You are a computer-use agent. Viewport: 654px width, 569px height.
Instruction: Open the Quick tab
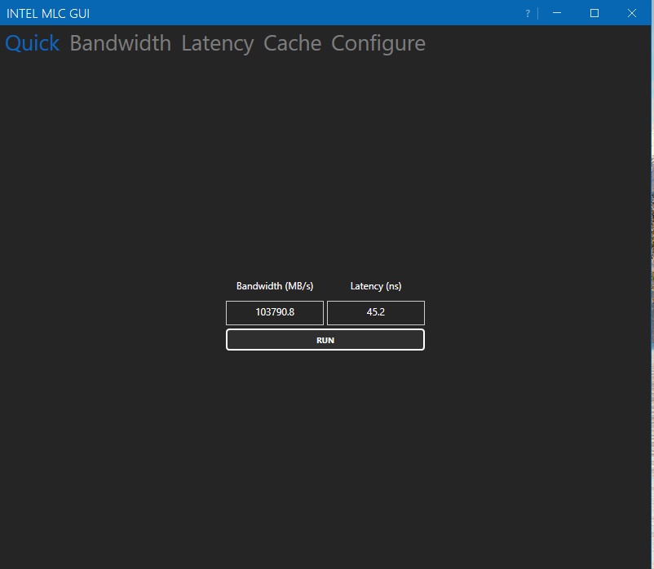click(x=32, y=43)
